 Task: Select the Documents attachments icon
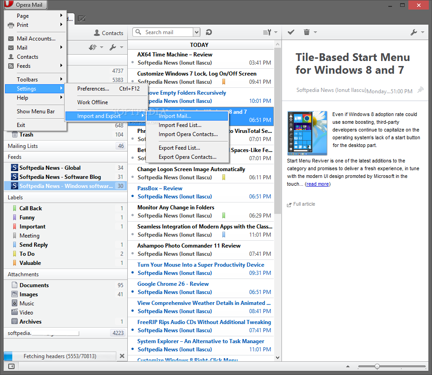tap(15, 285)
